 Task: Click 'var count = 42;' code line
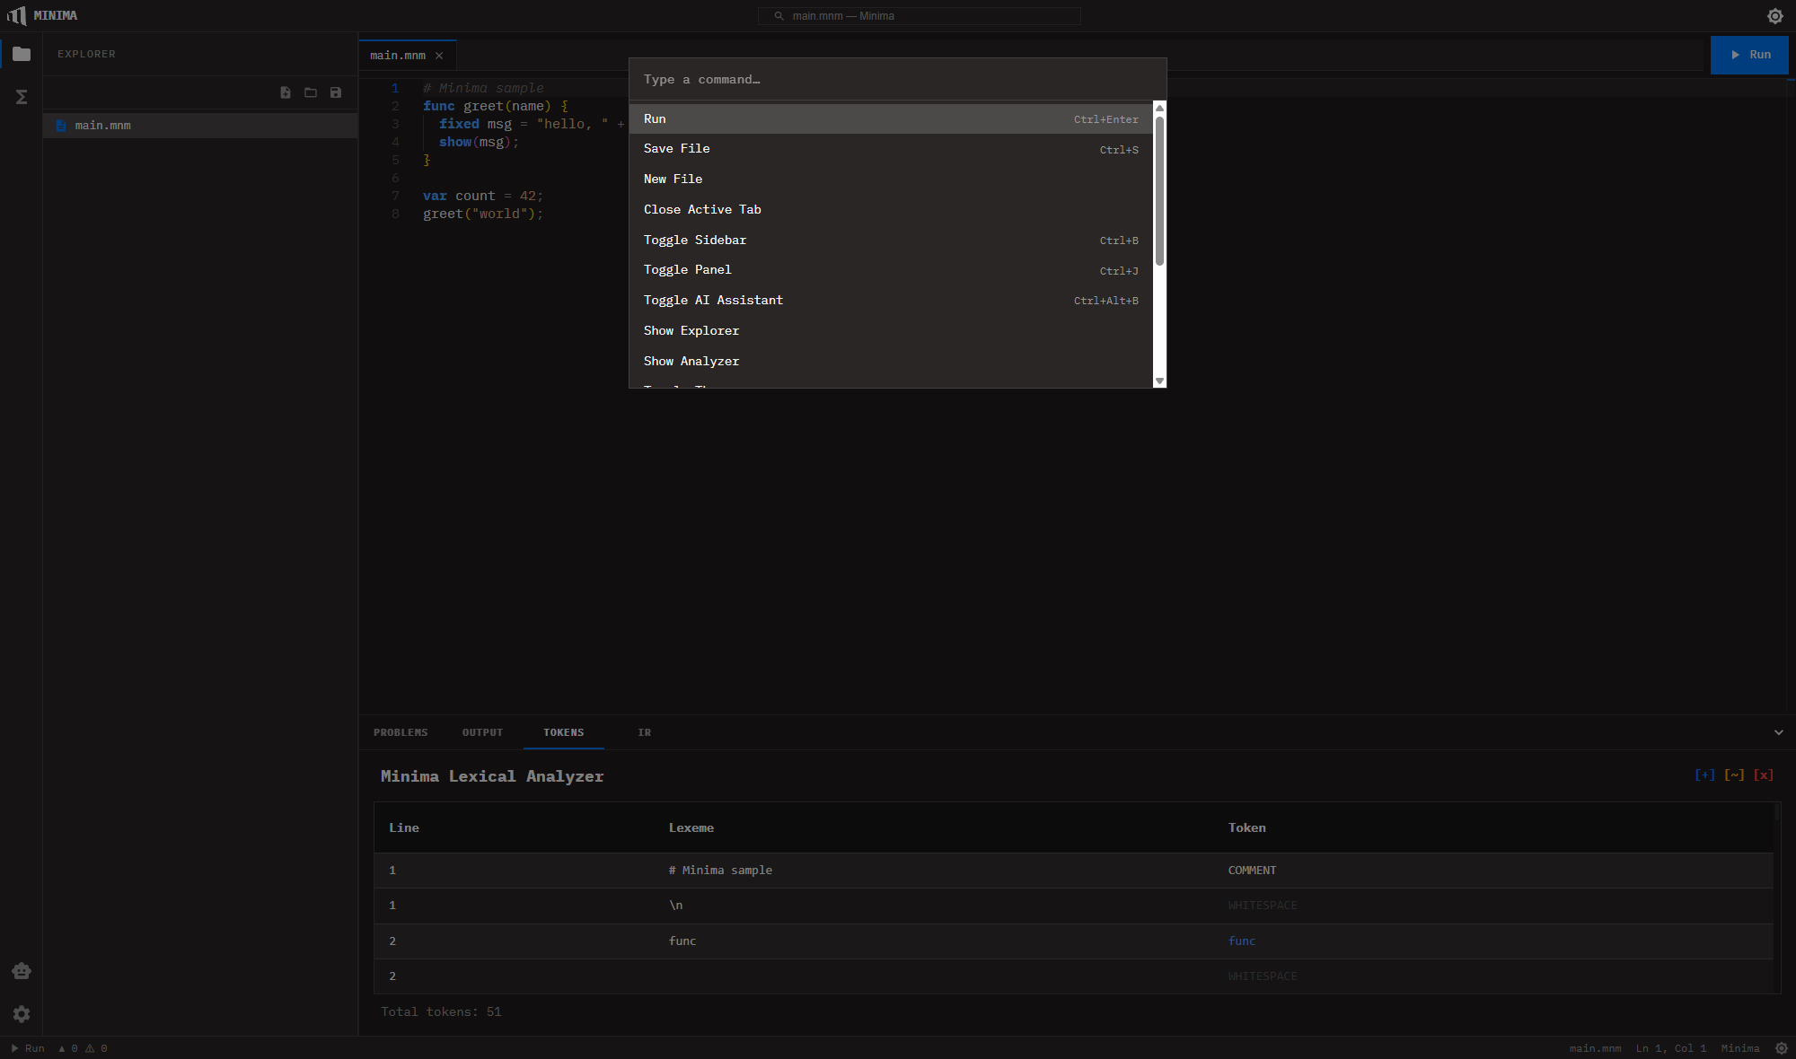click(x=483, y=196)
